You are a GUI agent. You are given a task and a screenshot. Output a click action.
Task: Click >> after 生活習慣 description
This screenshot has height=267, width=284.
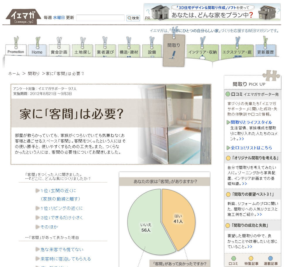[242, 139]
